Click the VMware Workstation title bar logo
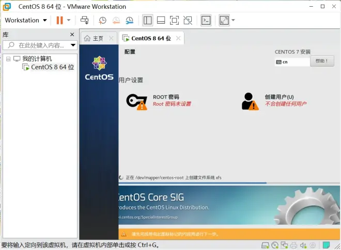The image size is (341, 250). (7, 7)
